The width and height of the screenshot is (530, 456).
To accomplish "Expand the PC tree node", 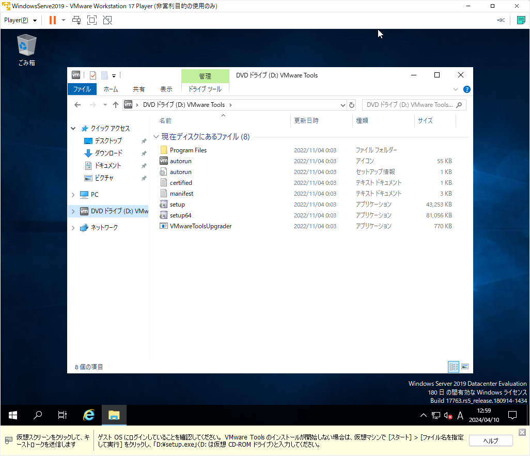I will [x=73, y=195].
